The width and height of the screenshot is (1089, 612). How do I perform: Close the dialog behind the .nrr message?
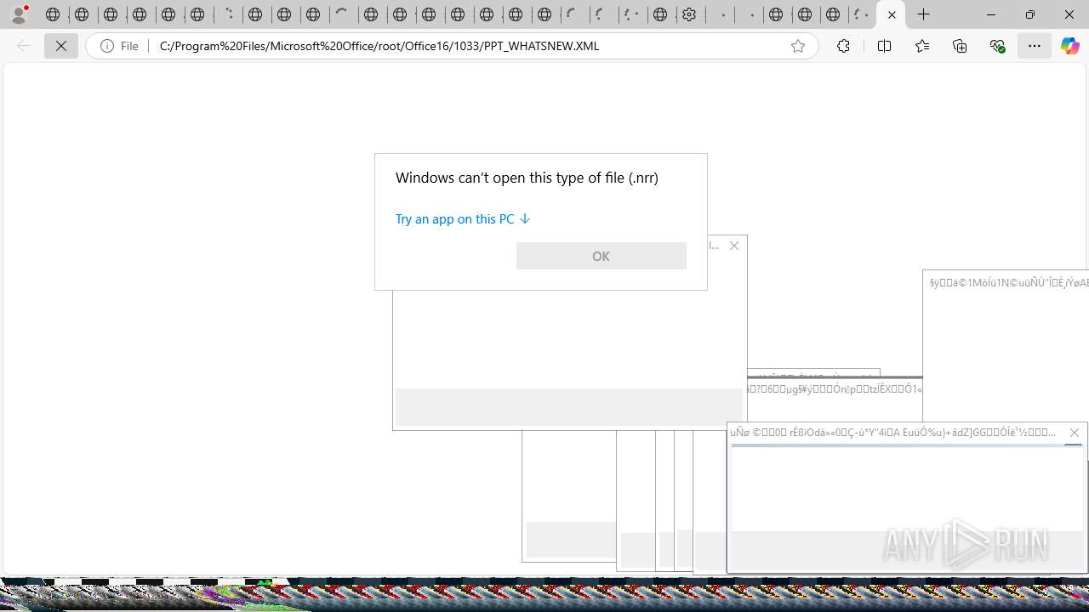click(734, 246)
